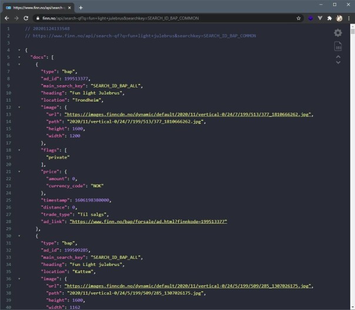Select the ad_id value 199509285
Viewport: 355px width, 310px height.
(x=76, y=250)
